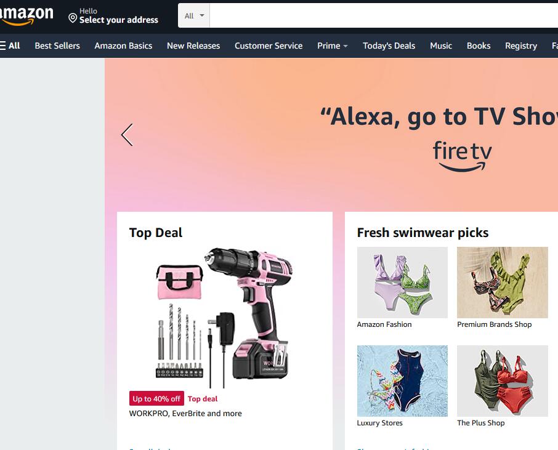558x450 pixels.
Task: Open The Plus Shop thumbnail
Action: (502, 380)
